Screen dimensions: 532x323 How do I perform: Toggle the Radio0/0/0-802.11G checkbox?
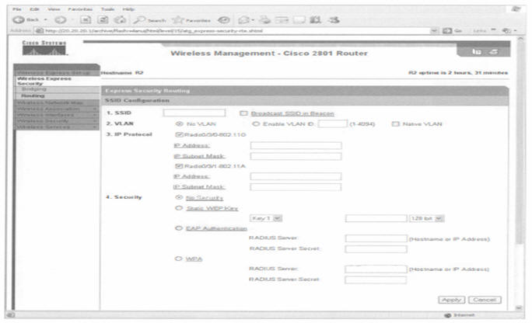pos(178,135)
